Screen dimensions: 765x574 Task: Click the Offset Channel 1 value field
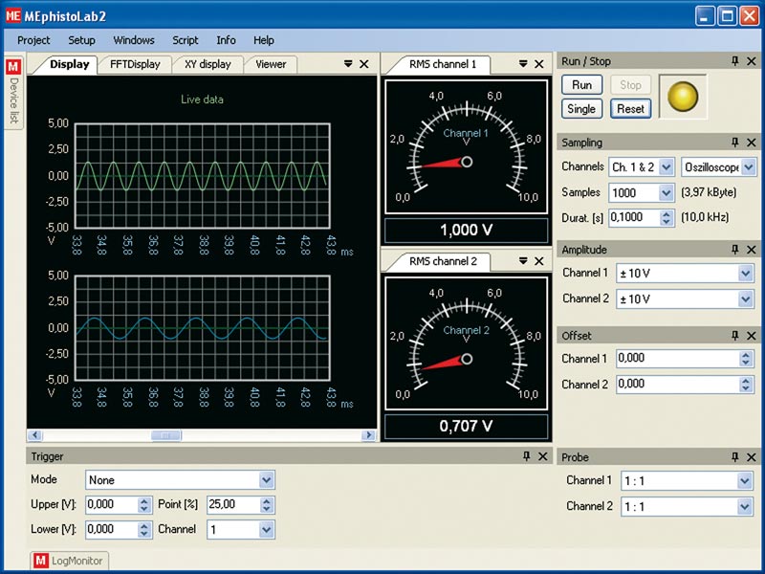pyautogui.click(x=678, y=359)
